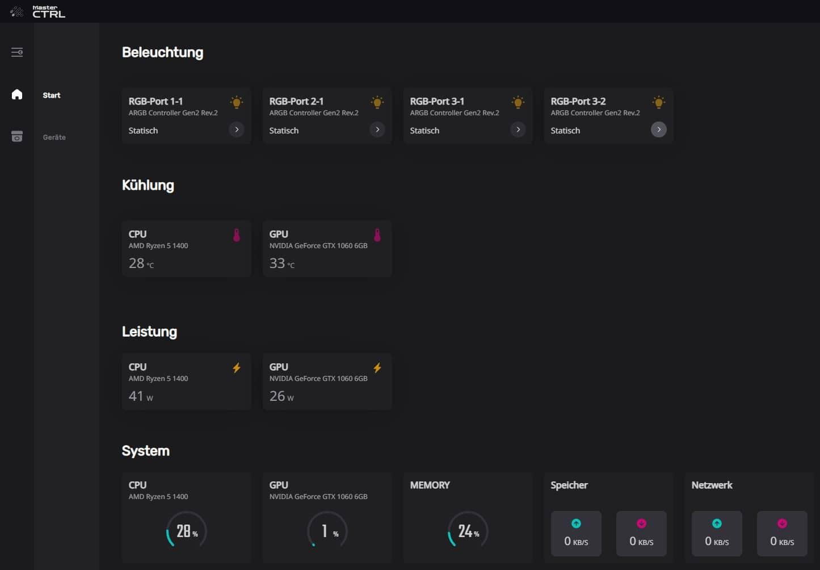Screen dimensions: 820x570
Task: Click the GPU thermometer icon under Kühlung
Action: coord(377,235)
